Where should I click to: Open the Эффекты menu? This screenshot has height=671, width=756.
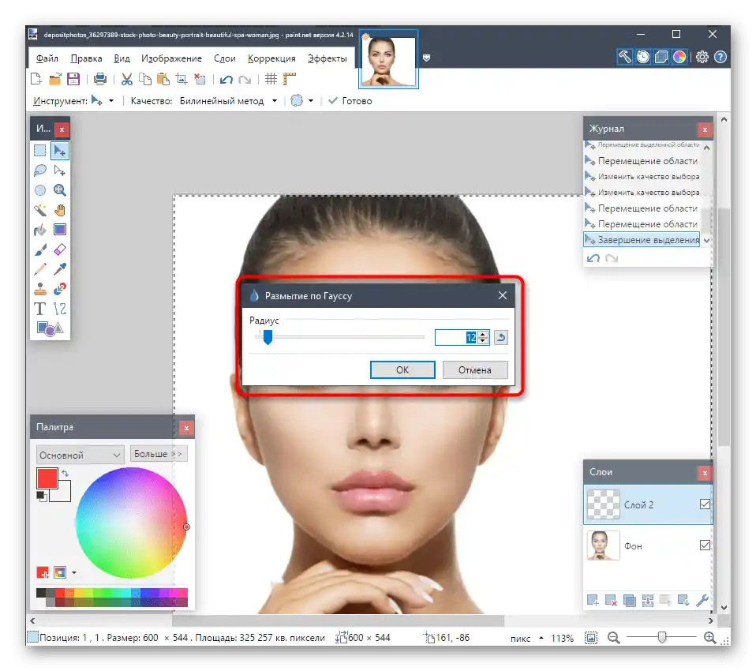(327, 58)
